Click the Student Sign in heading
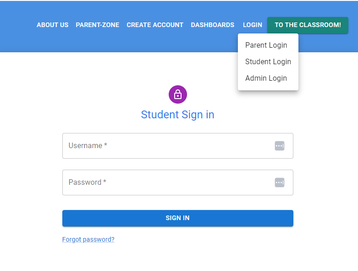The width and height of the screenshot is (358, 271). [x=177, y=115]
